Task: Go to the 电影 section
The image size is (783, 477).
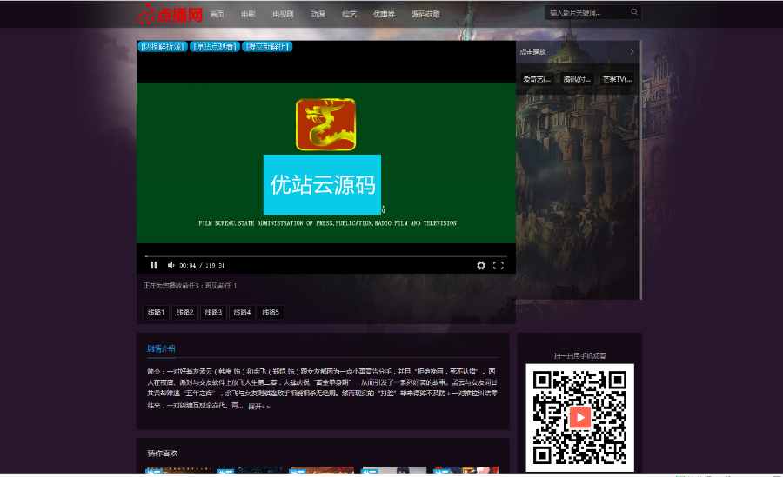Action: coord(248,14)
